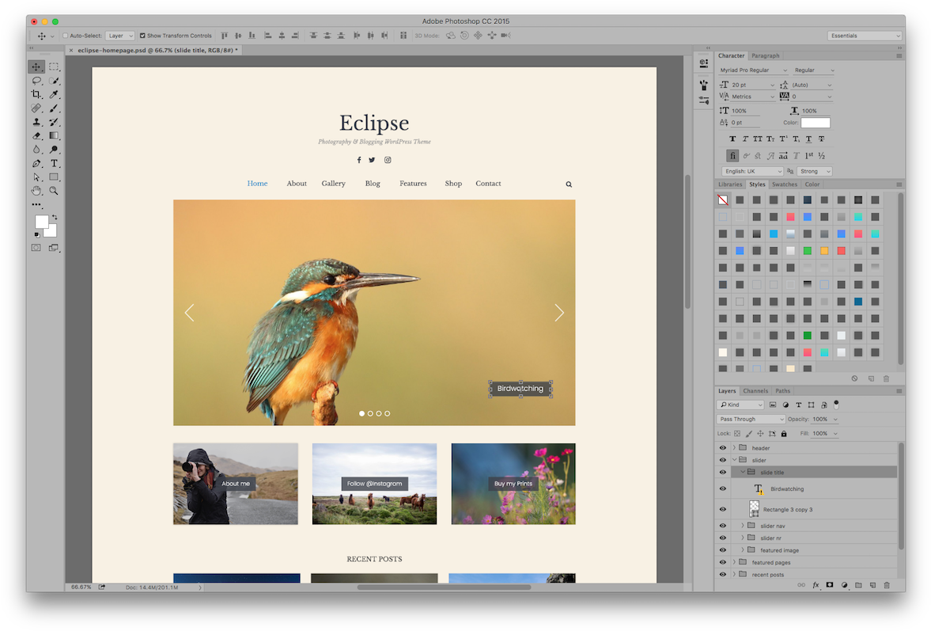Hide the Birdwatching text layer
This screenshot has height=631, width=931.
point(722,489)
